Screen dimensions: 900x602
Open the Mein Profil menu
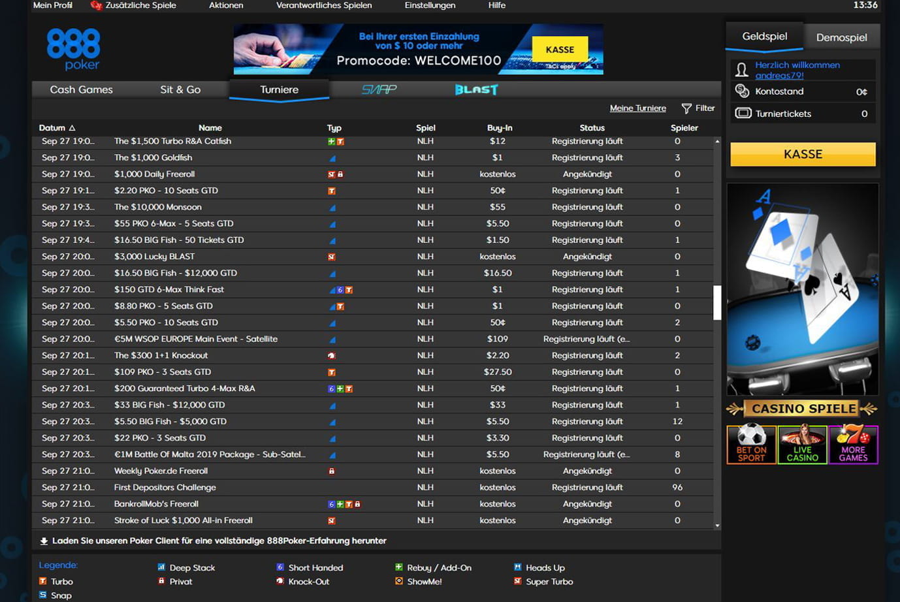(53, 5)
